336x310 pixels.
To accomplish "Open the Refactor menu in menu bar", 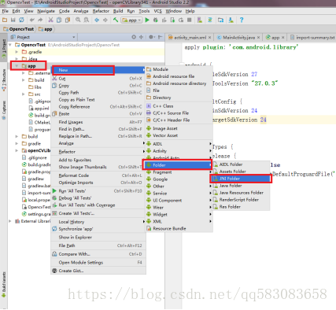I will pyautogui.click(x=101, y=11).
